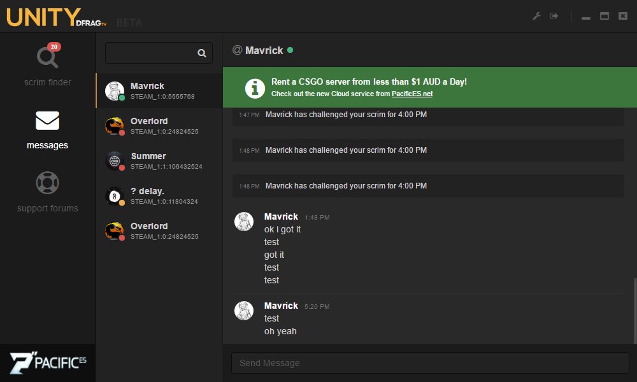Open conversation with ? delay.
This screenshot has height=382, width=637.
159,196
